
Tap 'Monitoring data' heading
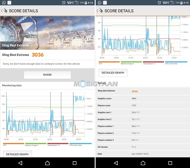12,85
